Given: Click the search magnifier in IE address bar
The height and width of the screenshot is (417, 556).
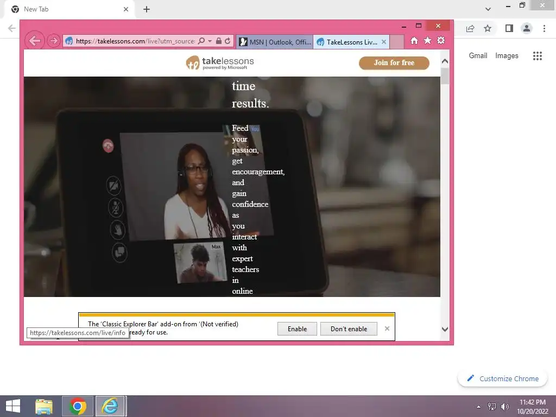Looking at the screenshot, I should (201, 41).
